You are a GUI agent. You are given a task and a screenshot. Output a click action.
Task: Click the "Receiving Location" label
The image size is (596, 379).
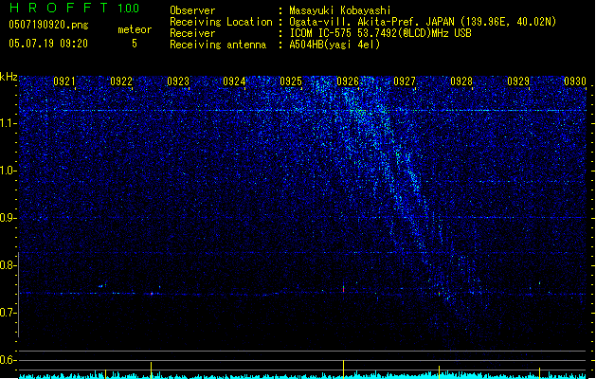click(221, 22)
